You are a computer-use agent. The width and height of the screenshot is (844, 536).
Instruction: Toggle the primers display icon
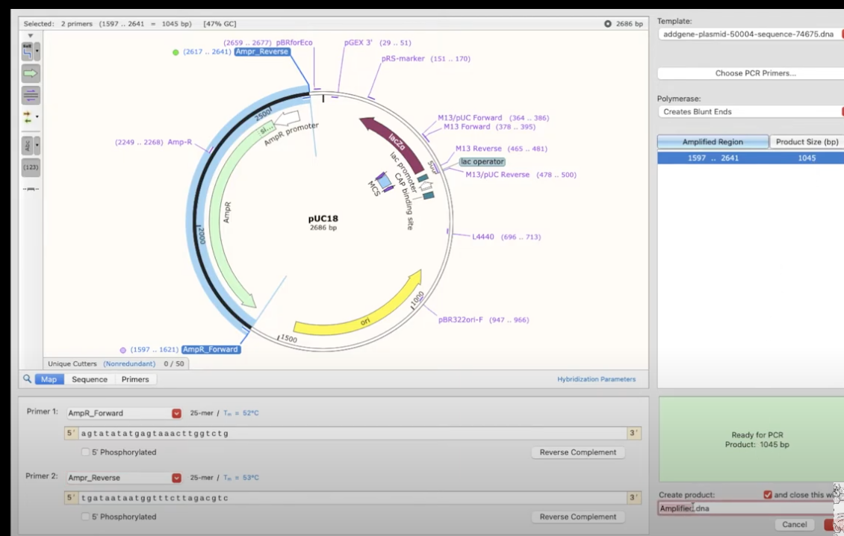[x=31, y=96]
